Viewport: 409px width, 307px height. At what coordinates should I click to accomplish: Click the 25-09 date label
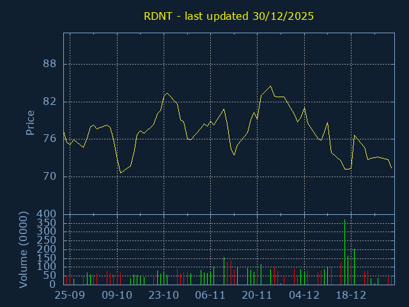(70, 295)
